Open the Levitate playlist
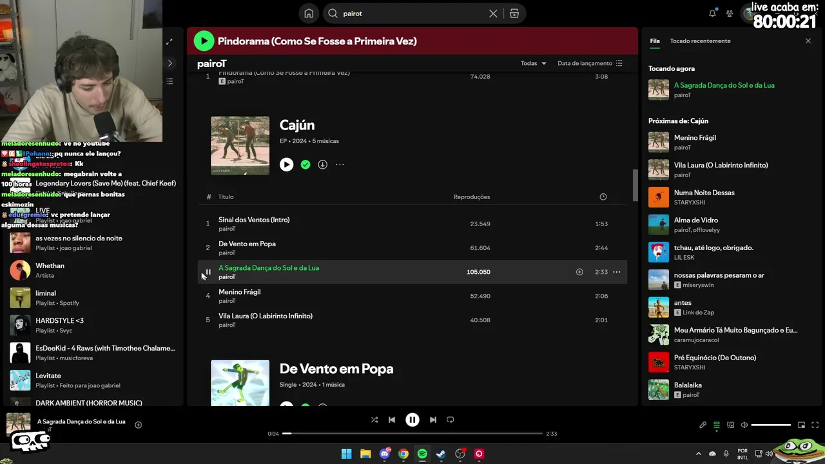This screenshot has width=825, height=464. [93, 380]
